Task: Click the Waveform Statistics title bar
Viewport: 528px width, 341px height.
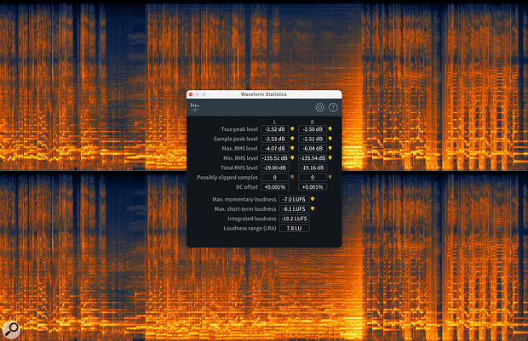Action: (x=264, y=94)
